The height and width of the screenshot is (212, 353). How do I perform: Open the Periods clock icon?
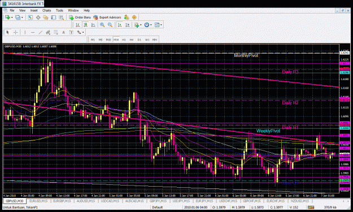146,25
